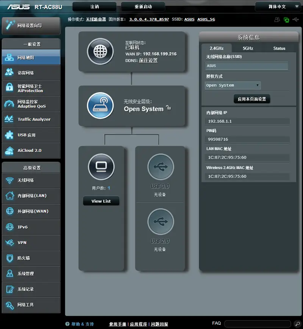This screenshot has height=329, width=303.
Task: Click the ASUS_5G SSID link
Action: [206, 19]
